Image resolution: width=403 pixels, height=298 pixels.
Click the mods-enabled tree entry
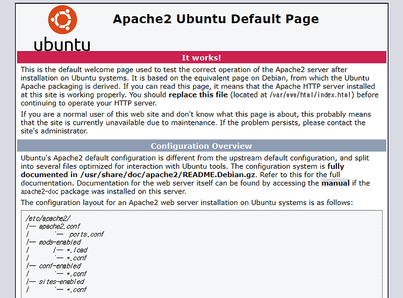[x=60, y=243]
